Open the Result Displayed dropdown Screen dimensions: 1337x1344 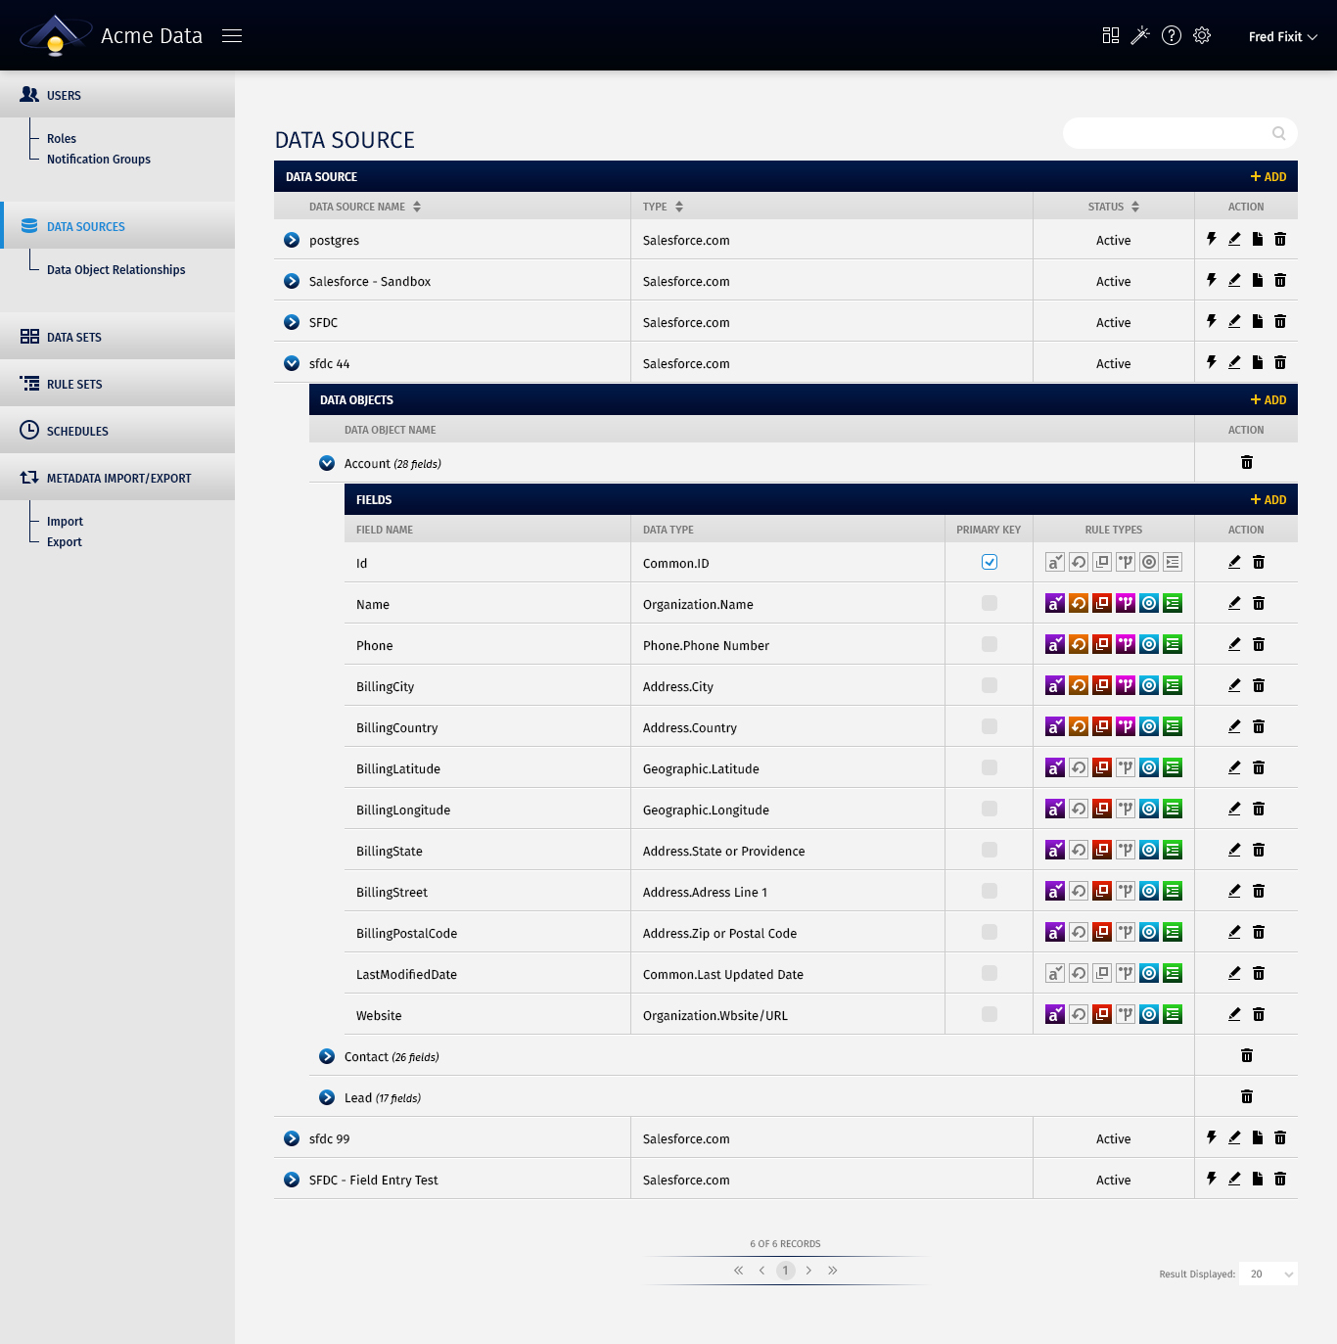pyautogui.click(x=1268, y=1274)
